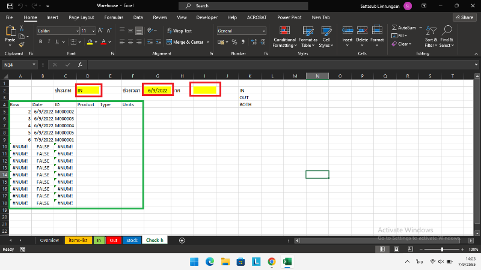Image resolution: width=481 pixels, height=270 pixels.
Task: Select the yellow cell containing 6/9/2022
Action: coord(156,90)
